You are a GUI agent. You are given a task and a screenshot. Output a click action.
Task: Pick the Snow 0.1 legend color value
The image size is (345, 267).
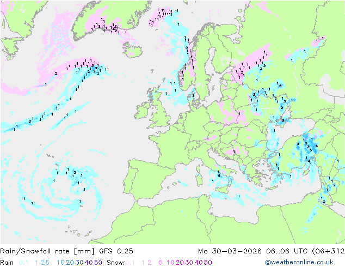click(x=130, y=263)
